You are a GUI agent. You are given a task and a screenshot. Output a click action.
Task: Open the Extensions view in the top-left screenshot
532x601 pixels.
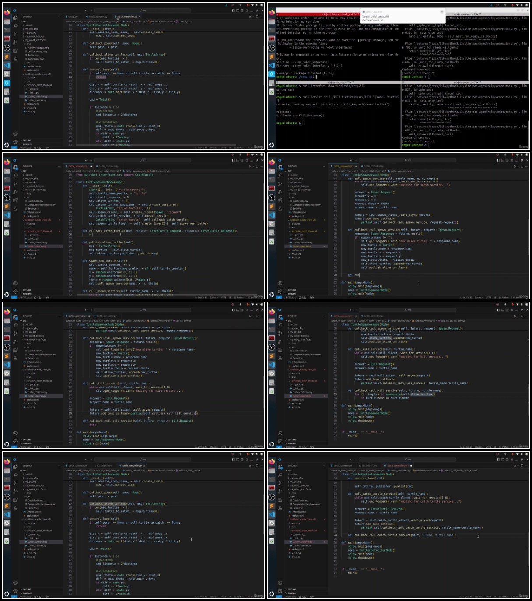[x=15, y=50]
